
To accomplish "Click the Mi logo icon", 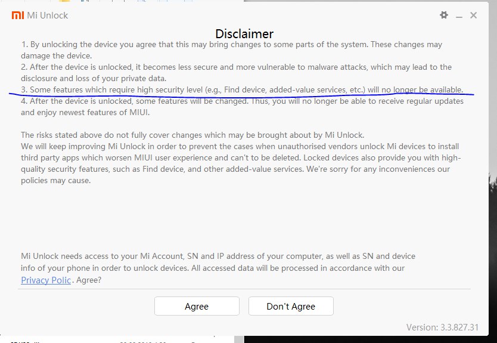I will 18,16.
